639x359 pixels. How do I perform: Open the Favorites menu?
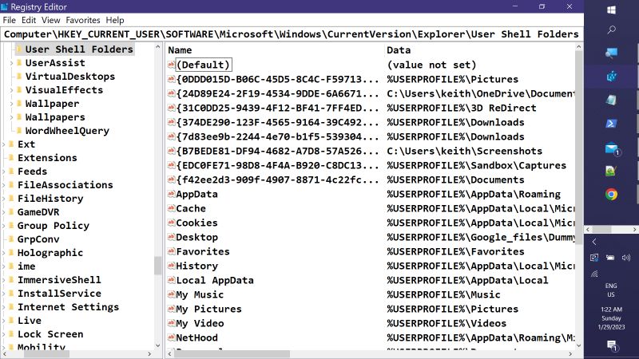83,20
